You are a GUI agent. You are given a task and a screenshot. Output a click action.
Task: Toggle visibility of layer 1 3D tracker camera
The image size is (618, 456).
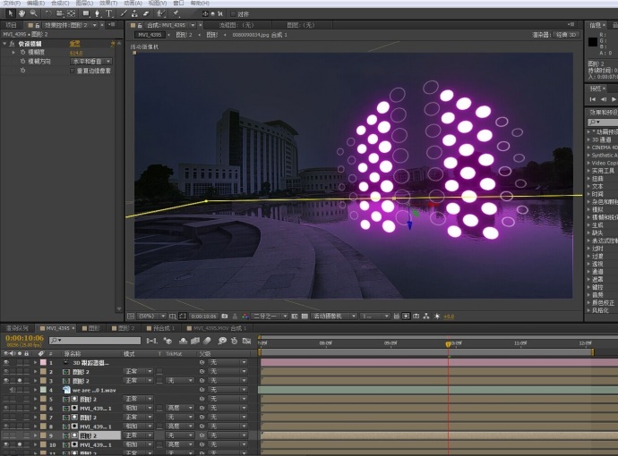(6, 363)
